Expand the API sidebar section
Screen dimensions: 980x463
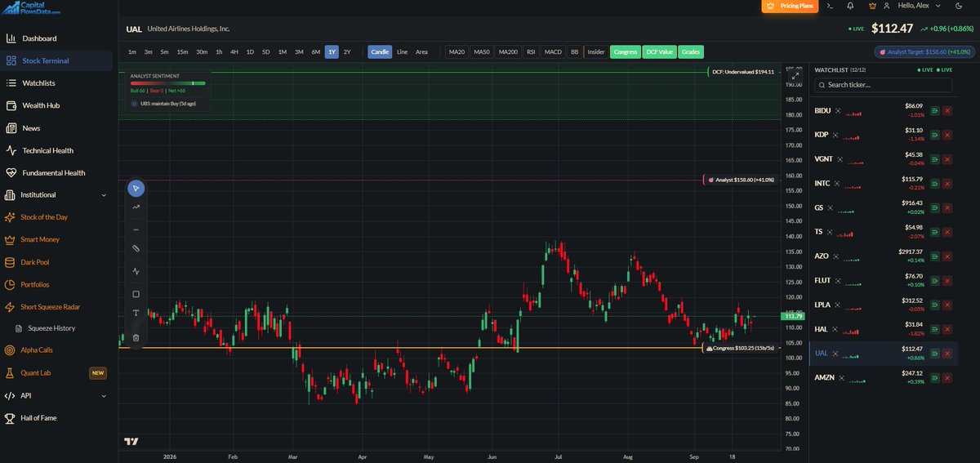(x=56, y=395)
